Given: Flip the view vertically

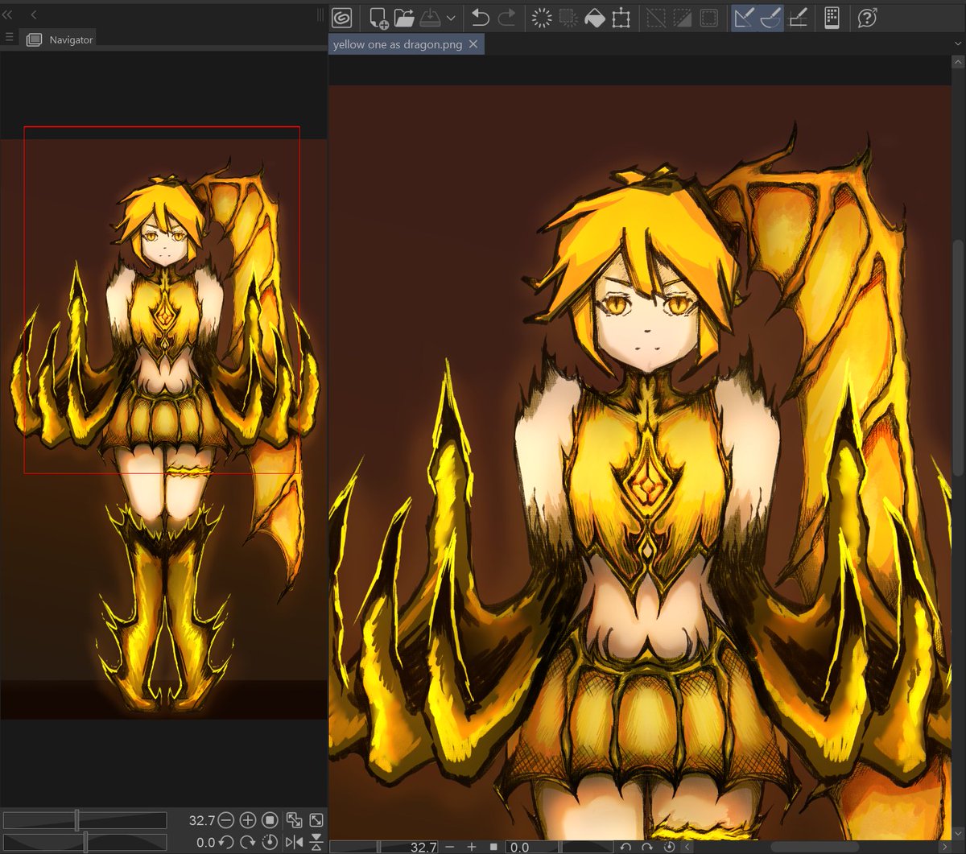Looking at the screenshot, I should pyautogui.click(x=316, y=842).
